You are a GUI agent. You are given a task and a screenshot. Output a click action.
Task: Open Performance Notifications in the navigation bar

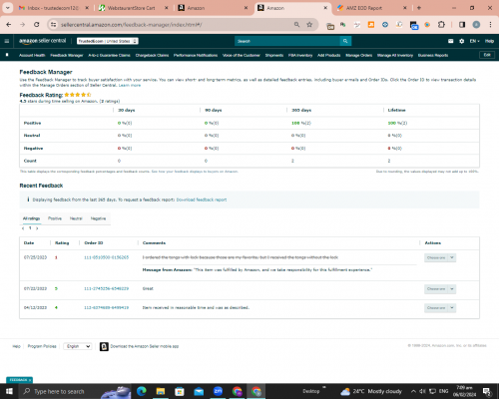point(196,55)
